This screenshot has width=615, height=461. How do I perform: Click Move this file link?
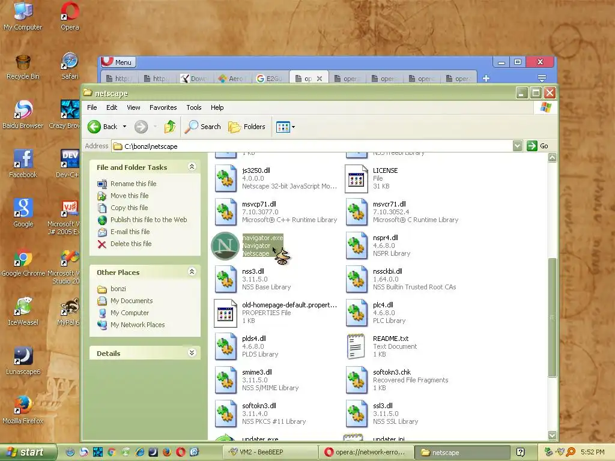pos(130,196)
